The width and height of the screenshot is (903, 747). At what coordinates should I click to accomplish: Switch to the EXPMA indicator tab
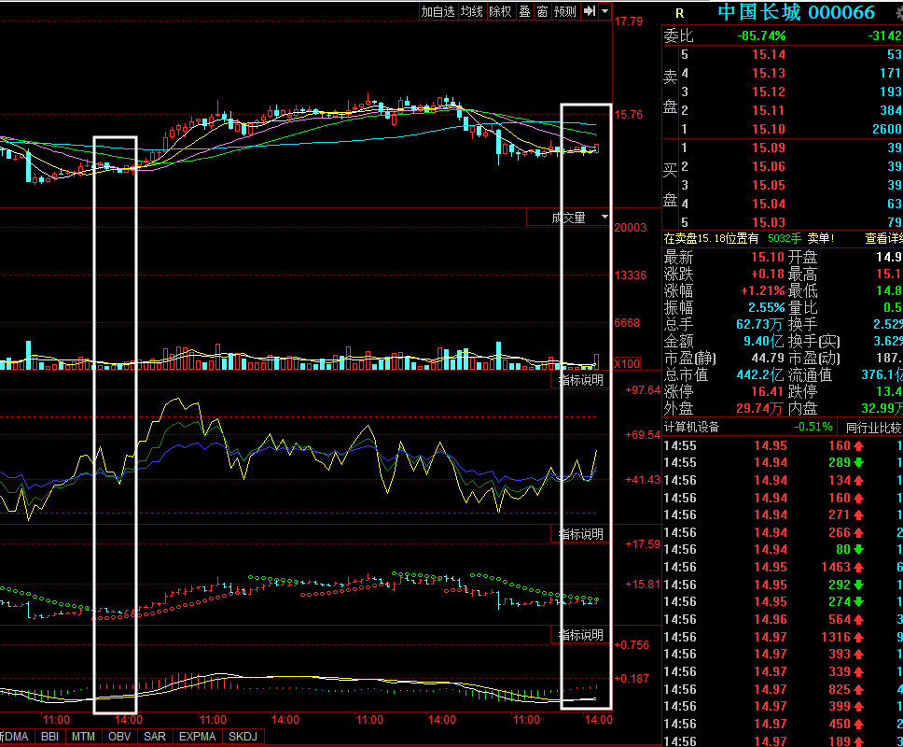pos(197,737)
